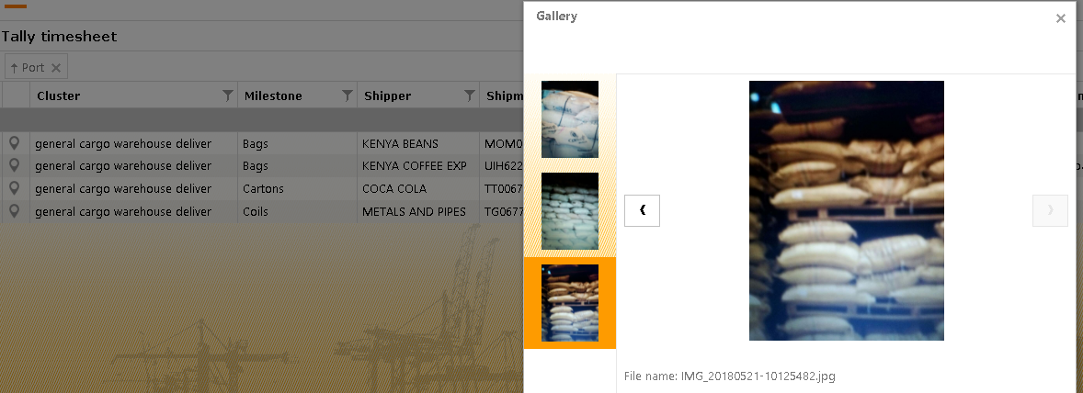Sort by Shipper column header
The image size is (1083, 393).
click(387, 95)
